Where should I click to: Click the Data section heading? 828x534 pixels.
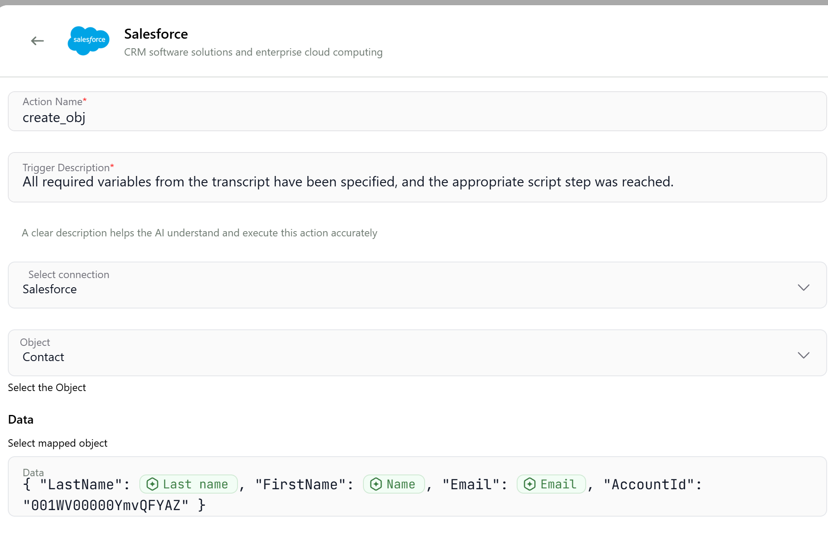click(21, 420)
